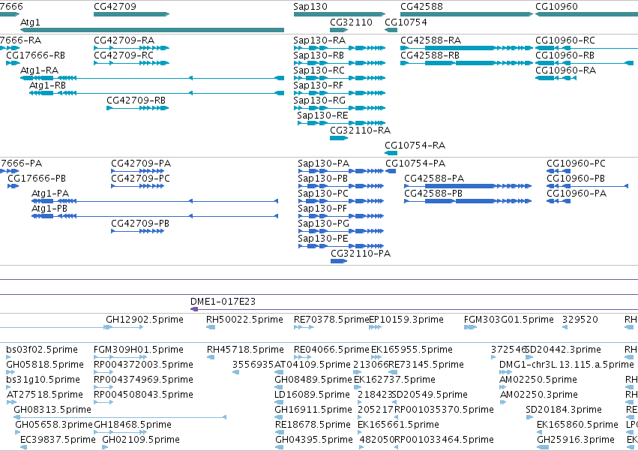Select EST FGM309H01.5prime
This screenshot has width=638, height=451.
click(139, 350)
